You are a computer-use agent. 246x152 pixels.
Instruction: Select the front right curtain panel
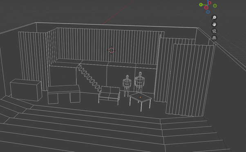point(190,80)
